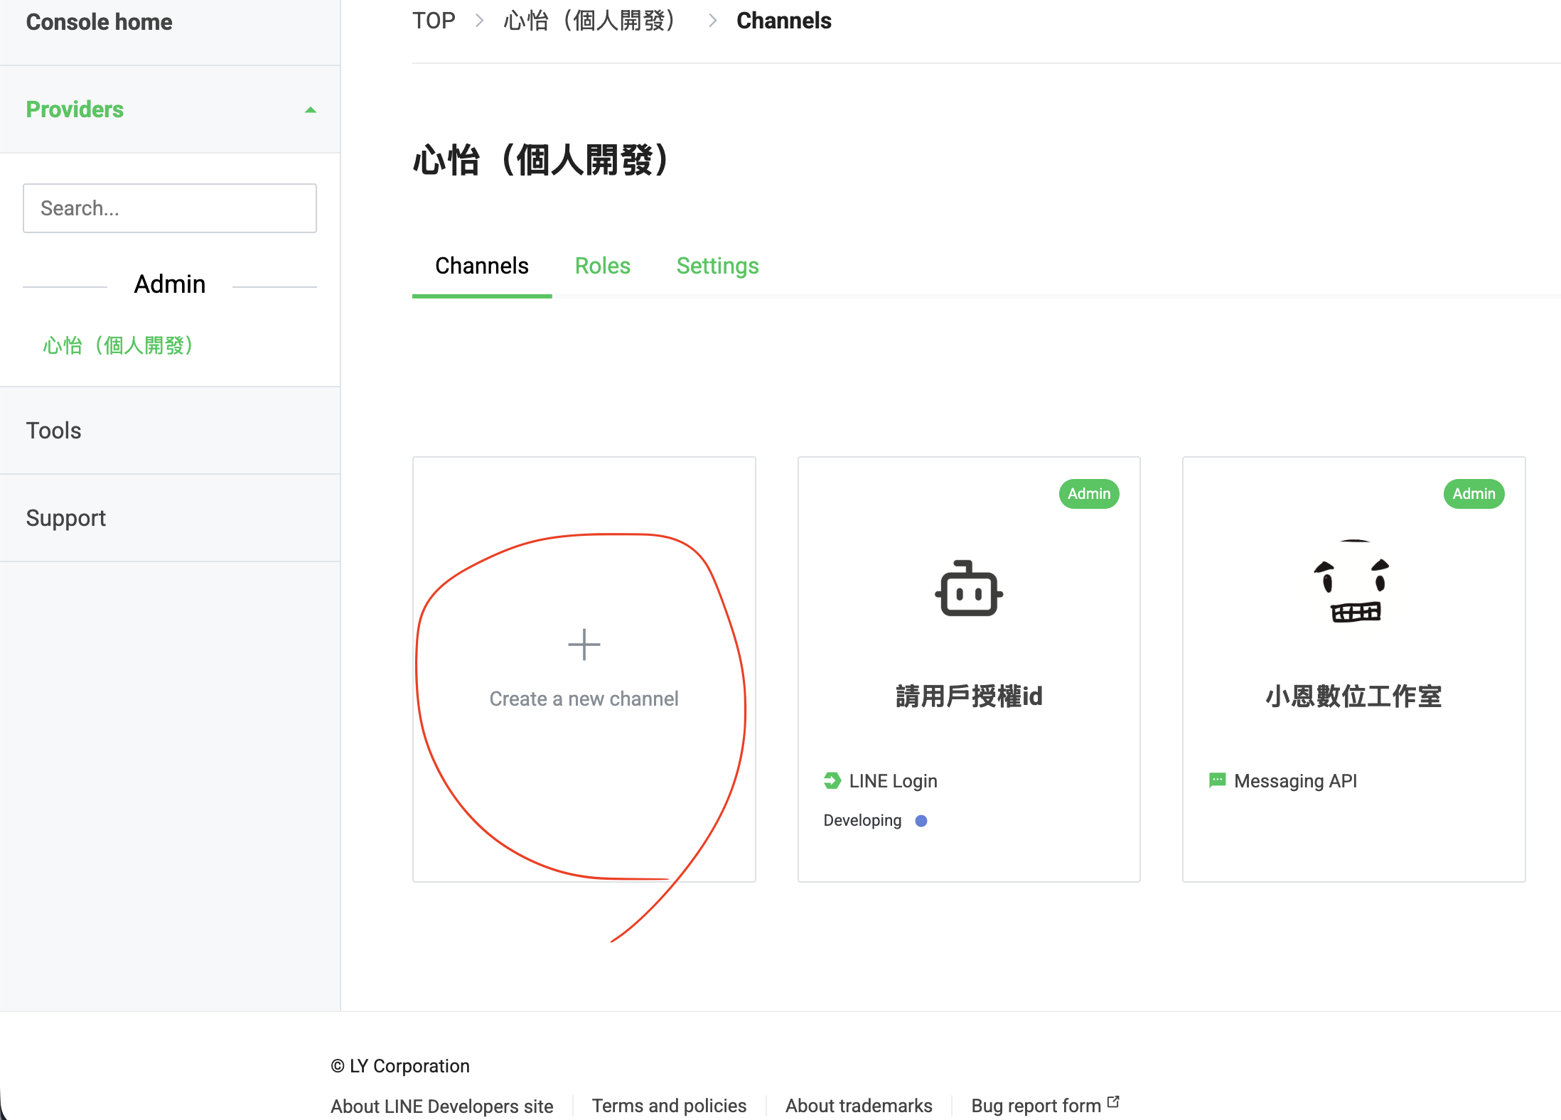This screenshot has height=1120, width=1561.
Task: Click the Messaging API chat bubble icon
Action: (1218, 780)
